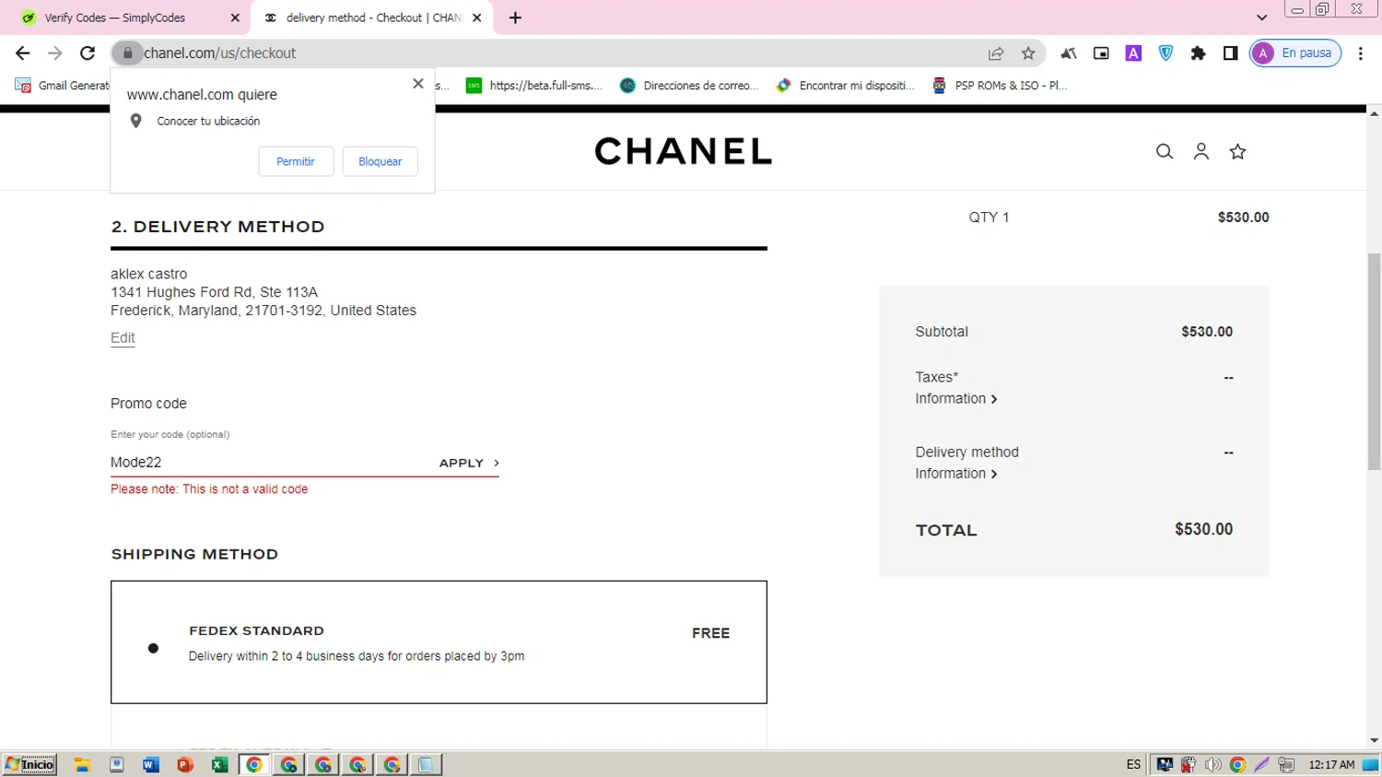
Task: Open Word from the taskbar
Action: pyautogui.click(x=150, y=764)
